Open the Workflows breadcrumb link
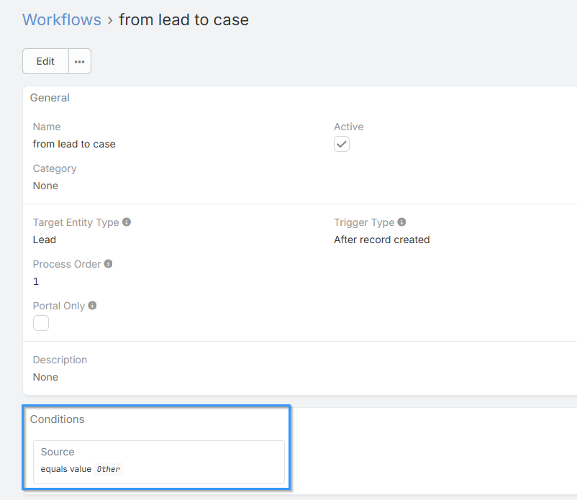This screenshot has height=500, width=577. pyautogui.click(x=62, y=19)
